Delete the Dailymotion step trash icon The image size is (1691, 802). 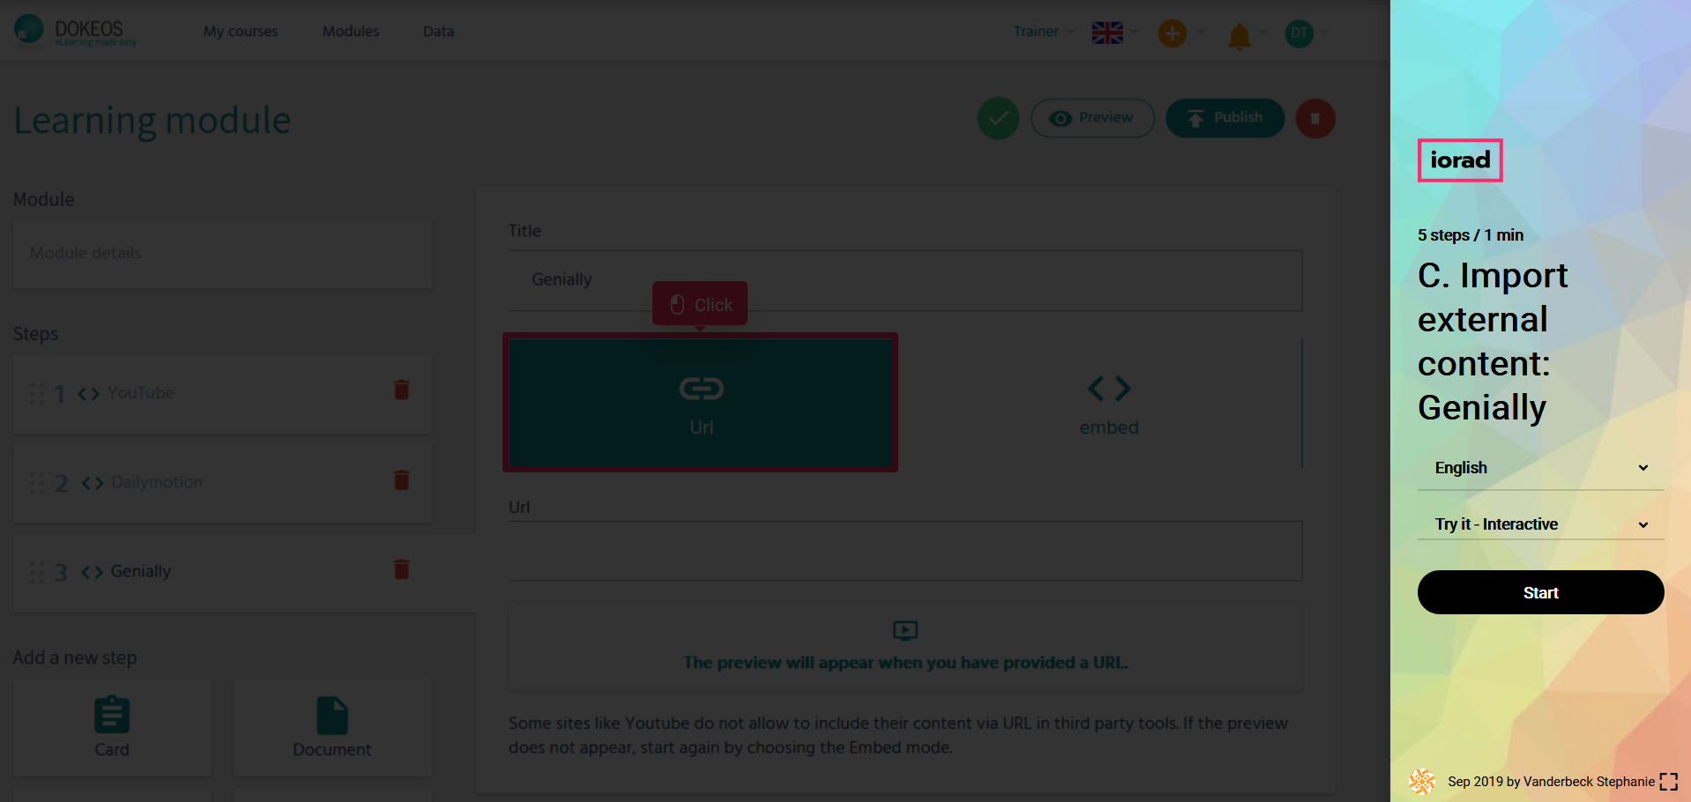(x=401, y=480)
